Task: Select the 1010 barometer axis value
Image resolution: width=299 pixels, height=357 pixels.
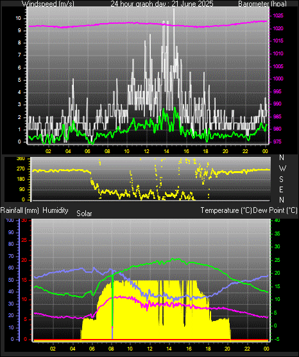Action: pos(278,53)
